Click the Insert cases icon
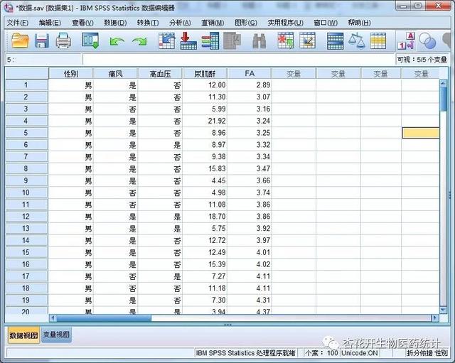This screenshot has height=363, width=455. (x=286, y=40)
